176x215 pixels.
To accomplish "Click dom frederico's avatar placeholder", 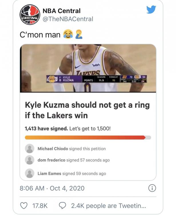I will point(29,160).
